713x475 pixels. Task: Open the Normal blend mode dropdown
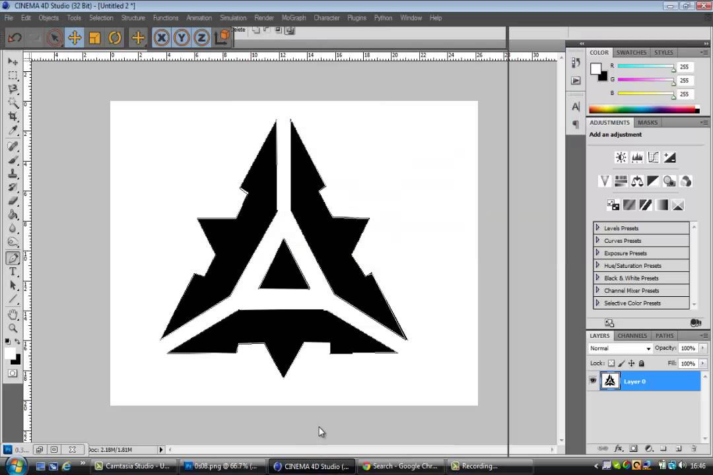point(620,348)
